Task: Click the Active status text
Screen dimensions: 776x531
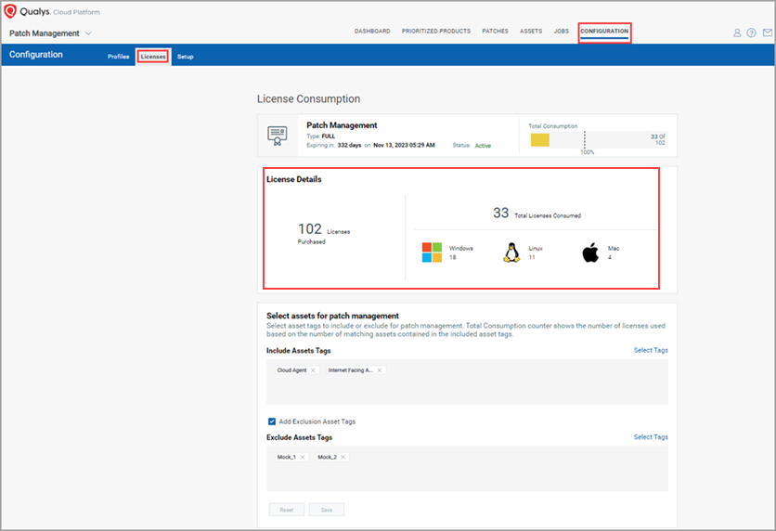Action: (x=483, y=146)
